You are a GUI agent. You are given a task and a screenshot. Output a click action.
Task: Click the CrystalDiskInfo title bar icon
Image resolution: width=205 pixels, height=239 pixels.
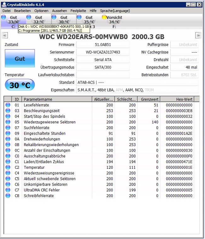point(4,5)
